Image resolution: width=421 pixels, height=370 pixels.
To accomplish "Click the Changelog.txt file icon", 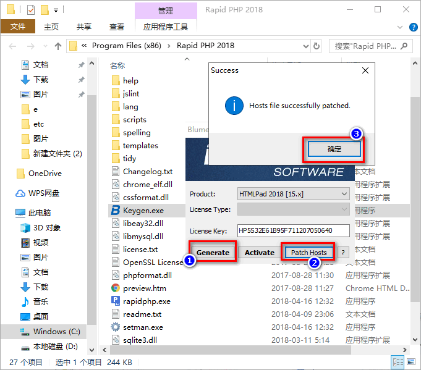I will [x=116, y=171].
